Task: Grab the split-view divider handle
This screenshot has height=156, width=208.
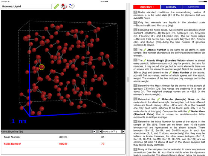Action: click(128, 80)
